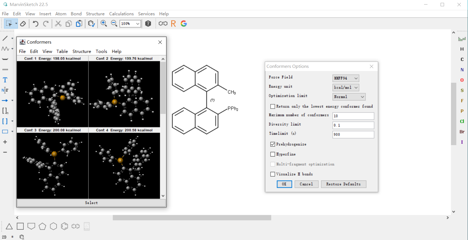This screenshot has width=468, height=240.
Task: Open the Calculations menu
Action: (x=121, y=14)
